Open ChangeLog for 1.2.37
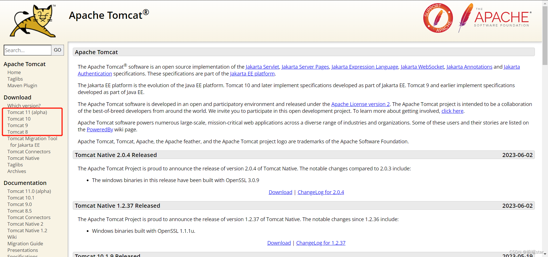Image resolution: width=548 pixels, height=257 pixels. click(x=321, y=243)
